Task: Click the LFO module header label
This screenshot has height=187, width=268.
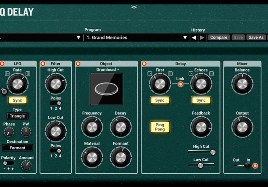Action: coord(17,64)
